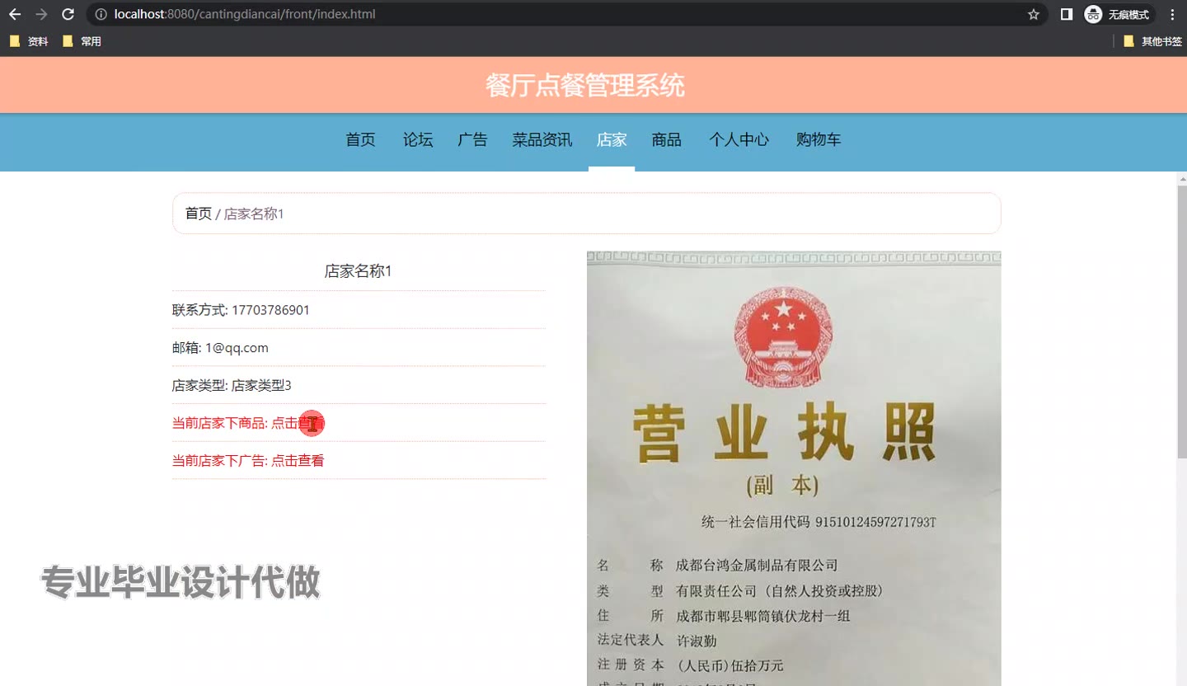Click the incognito mode 无痕模式 indicator
This screenshot has width=1187, height=686.
click(x=1118, y=14)
